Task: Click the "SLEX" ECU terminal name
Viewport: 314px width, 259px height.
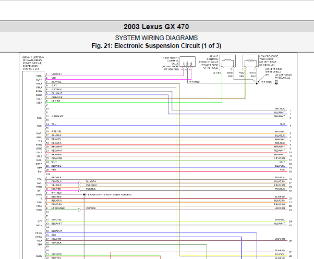Action: (39, 103)
